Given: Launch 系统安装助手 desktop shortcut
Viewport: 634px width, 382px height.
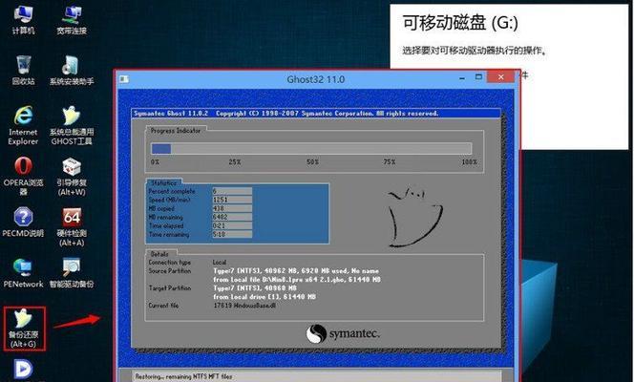Looking at the screenshot, I should pos(72,70).
